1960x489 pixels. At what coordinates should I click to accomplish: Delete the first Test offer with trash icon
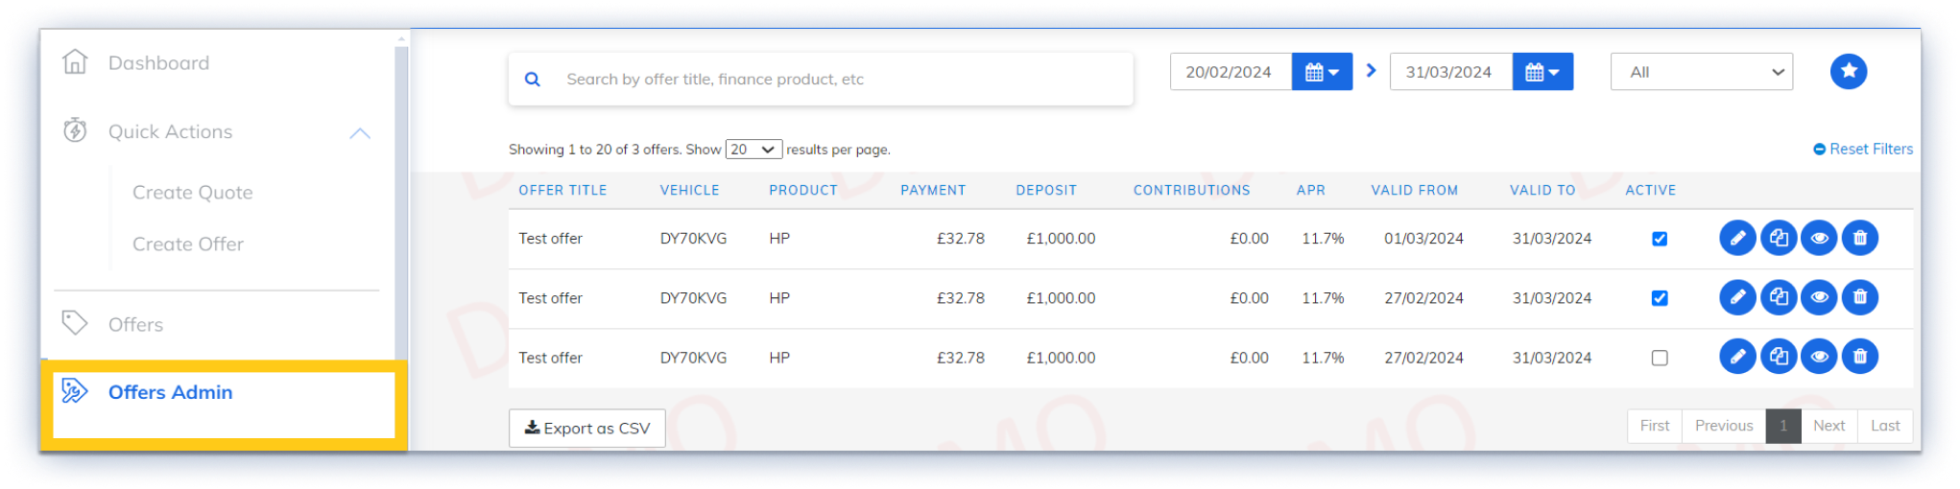tap(1859, 238)
